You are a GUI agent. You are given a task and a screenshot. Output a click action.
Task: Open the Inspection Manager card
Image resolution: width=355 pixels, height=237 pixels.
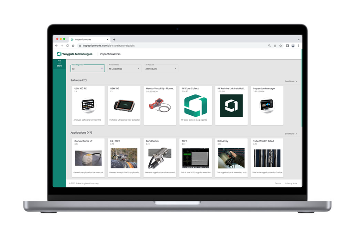pyautogui.click(x=267, y=105)
